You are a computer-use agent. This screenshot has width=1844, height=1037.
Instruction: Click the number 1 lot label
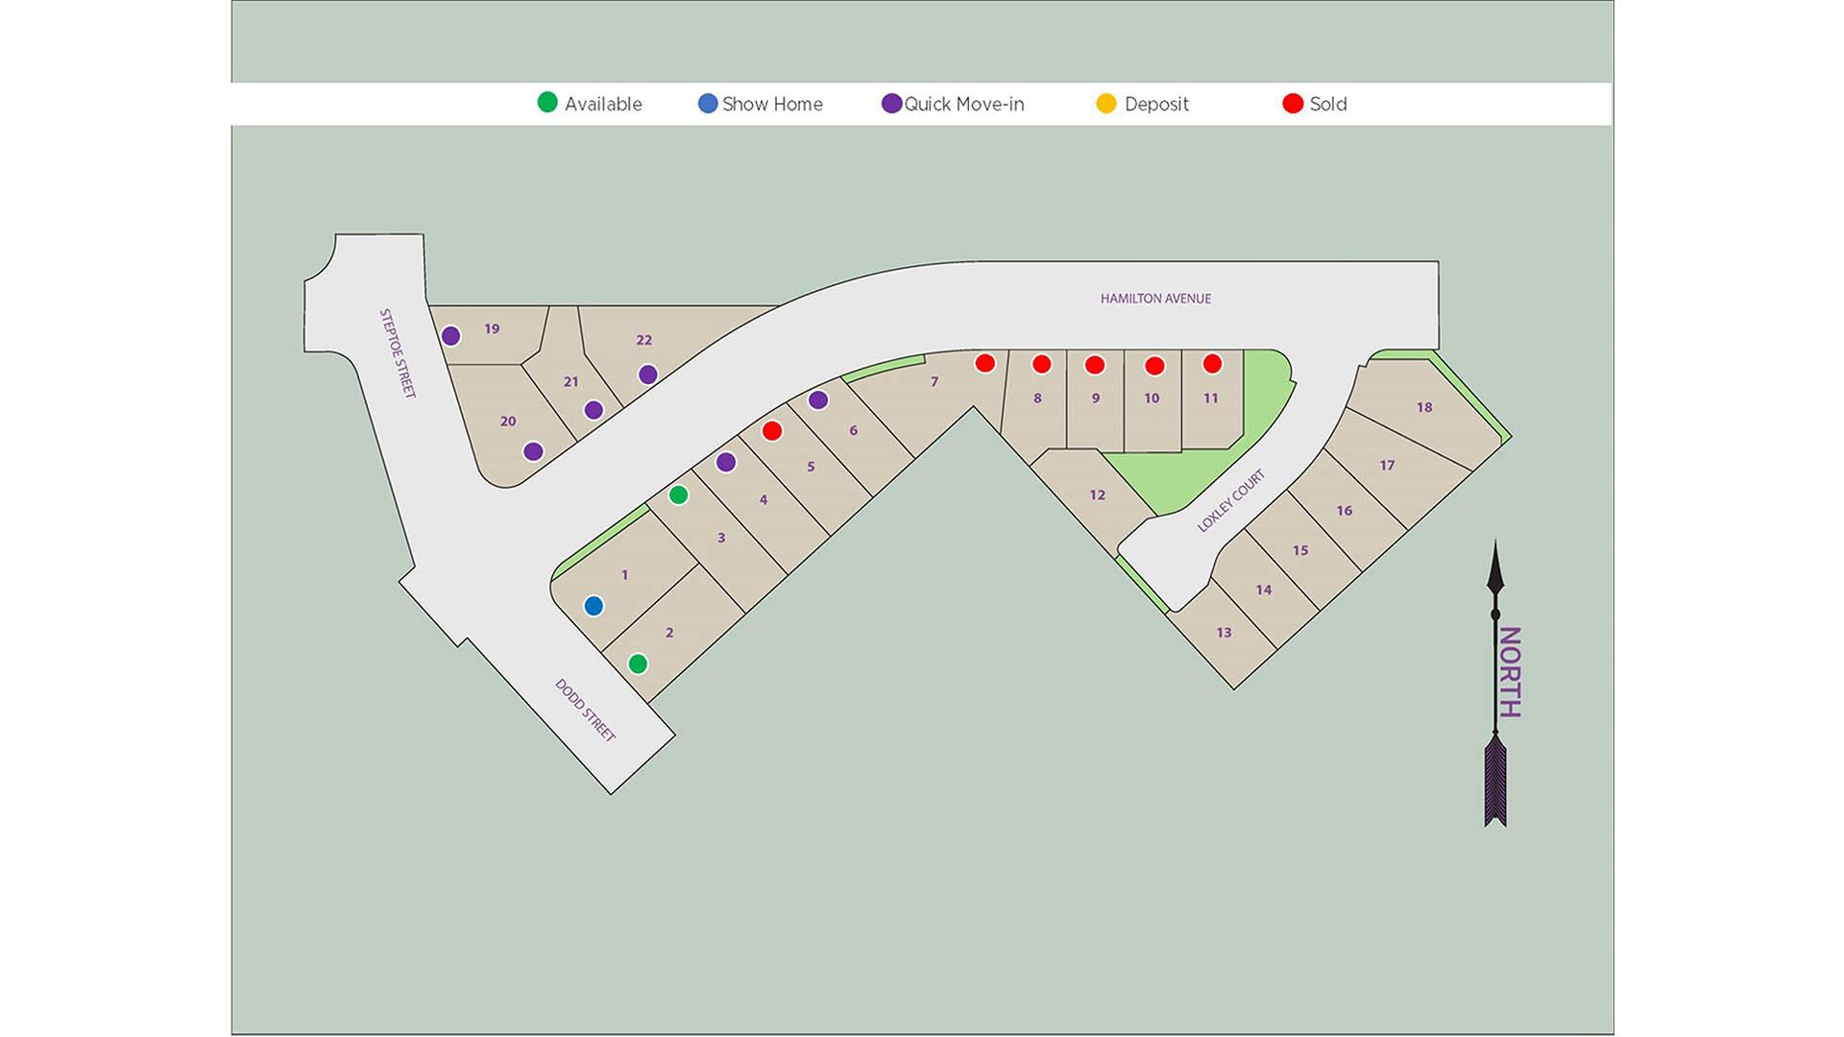pyautogui.click(x=624, y=575)
